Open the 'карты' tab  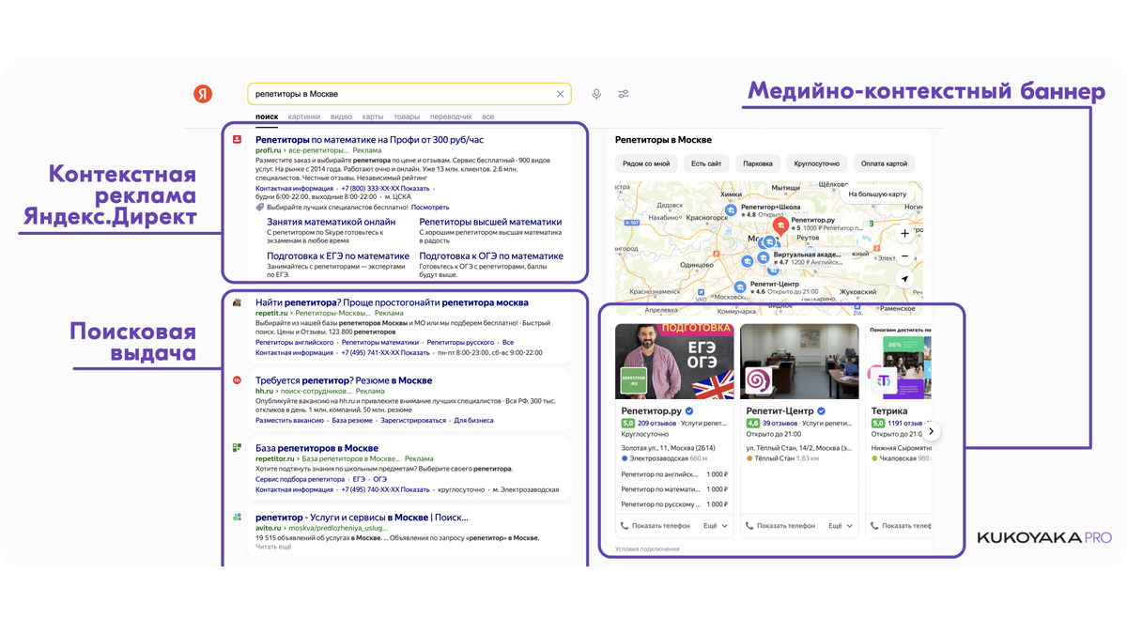[x=373, y=117]
